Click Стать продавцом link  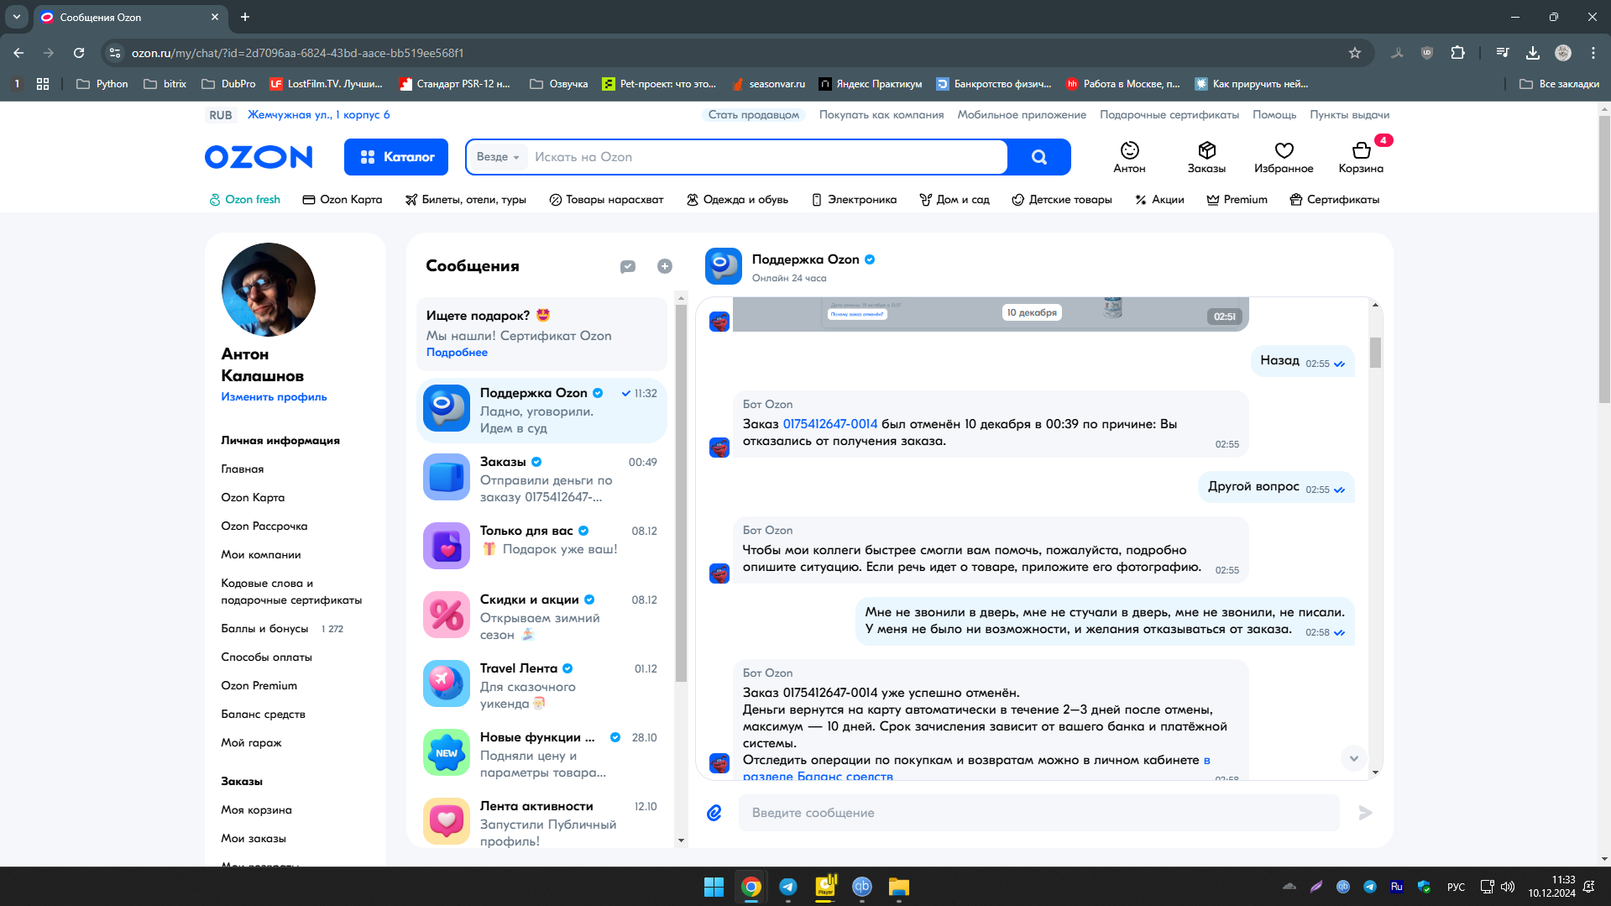pyautogui.click(x=753, y=115)
